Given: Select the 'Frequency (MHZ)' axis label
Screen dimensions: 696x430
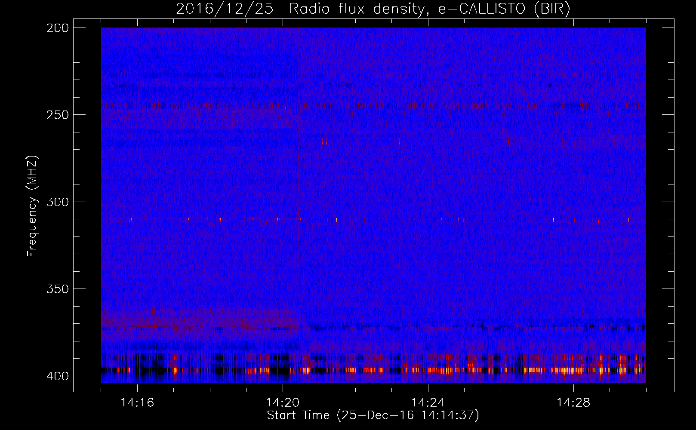Looking at the screenshot, I should tap(32, 206).
